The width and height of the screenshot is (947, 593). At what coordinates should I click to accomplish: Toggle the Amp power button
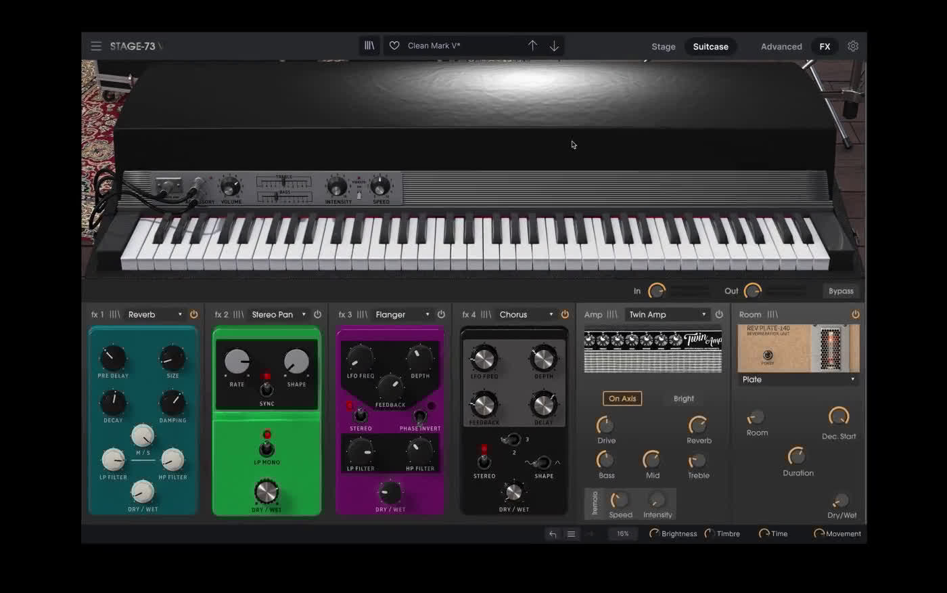[719, 315]
